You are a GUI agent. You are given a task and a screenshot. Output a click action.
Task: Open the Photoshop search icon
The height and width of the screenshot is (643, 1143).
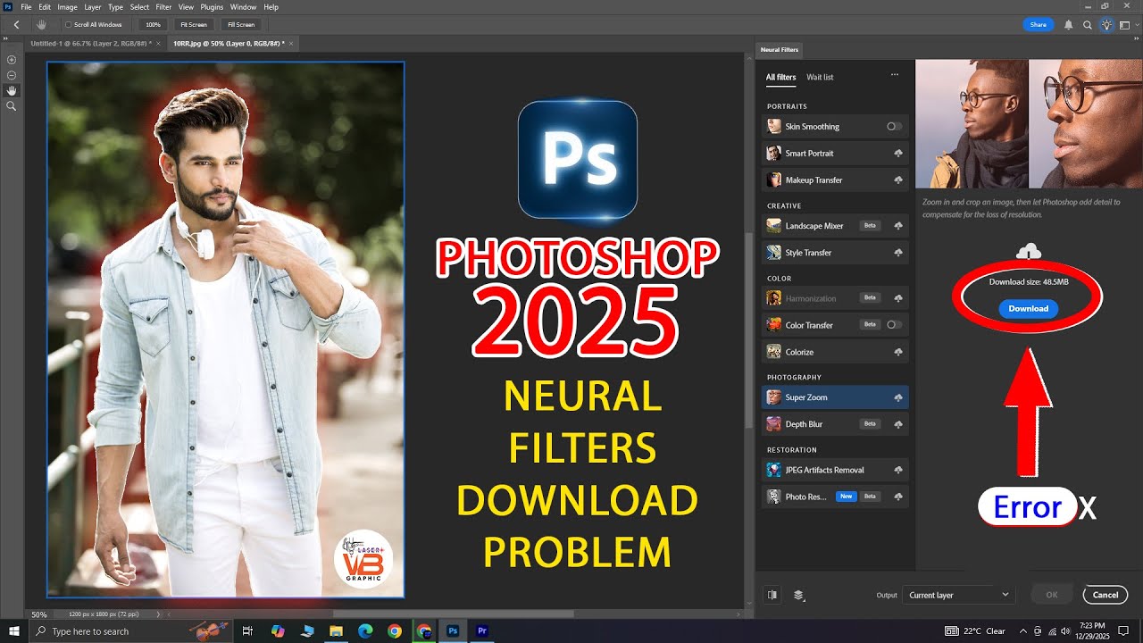click(x=1088, y=25)
